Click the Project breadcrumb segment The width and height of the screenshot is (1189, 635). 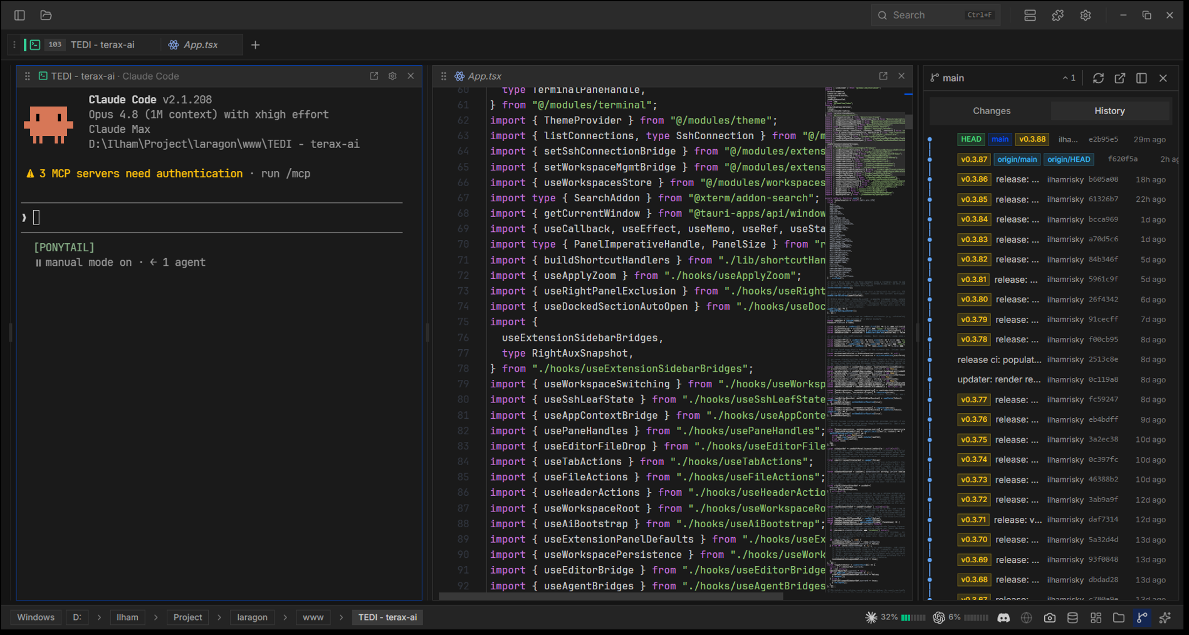click(187, 617)
